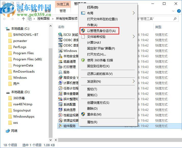Switch to the details view layout toggle
This screenshot has width=182, height=148.
(x=174, y=145)
